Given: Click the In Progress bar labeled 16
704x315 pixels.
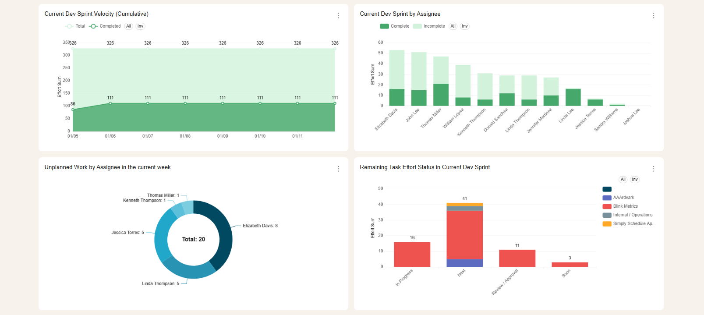Looking at the screenshot, I should click(412, 255).
